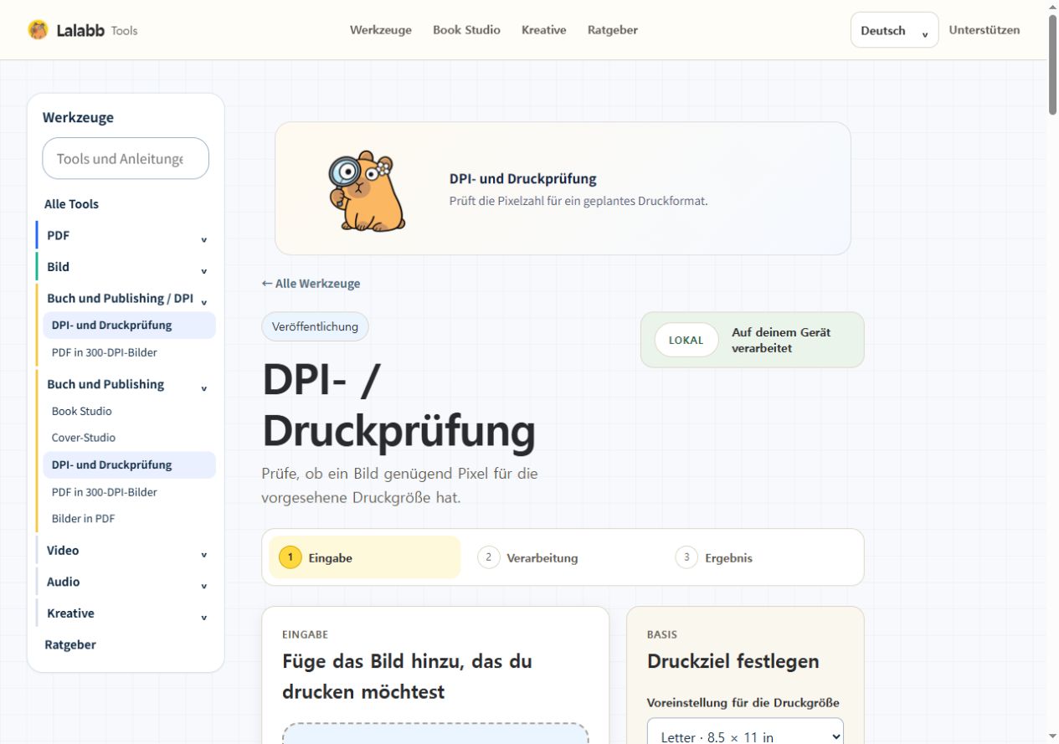The height and width of the screenshot is (744, 1059).
Task: Open Ratgeber in the top navigation
Action: tap(613, 30)
